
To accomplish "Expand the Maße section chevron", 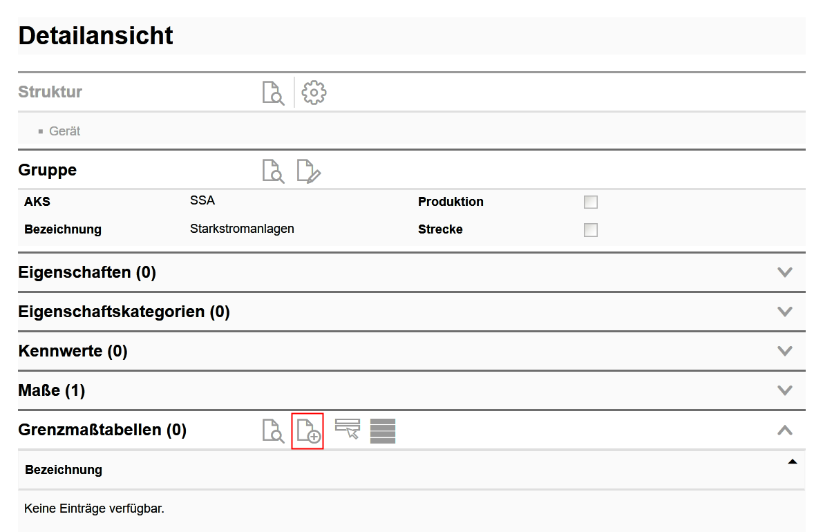I will pyautogui.click(x=784, y=390).
